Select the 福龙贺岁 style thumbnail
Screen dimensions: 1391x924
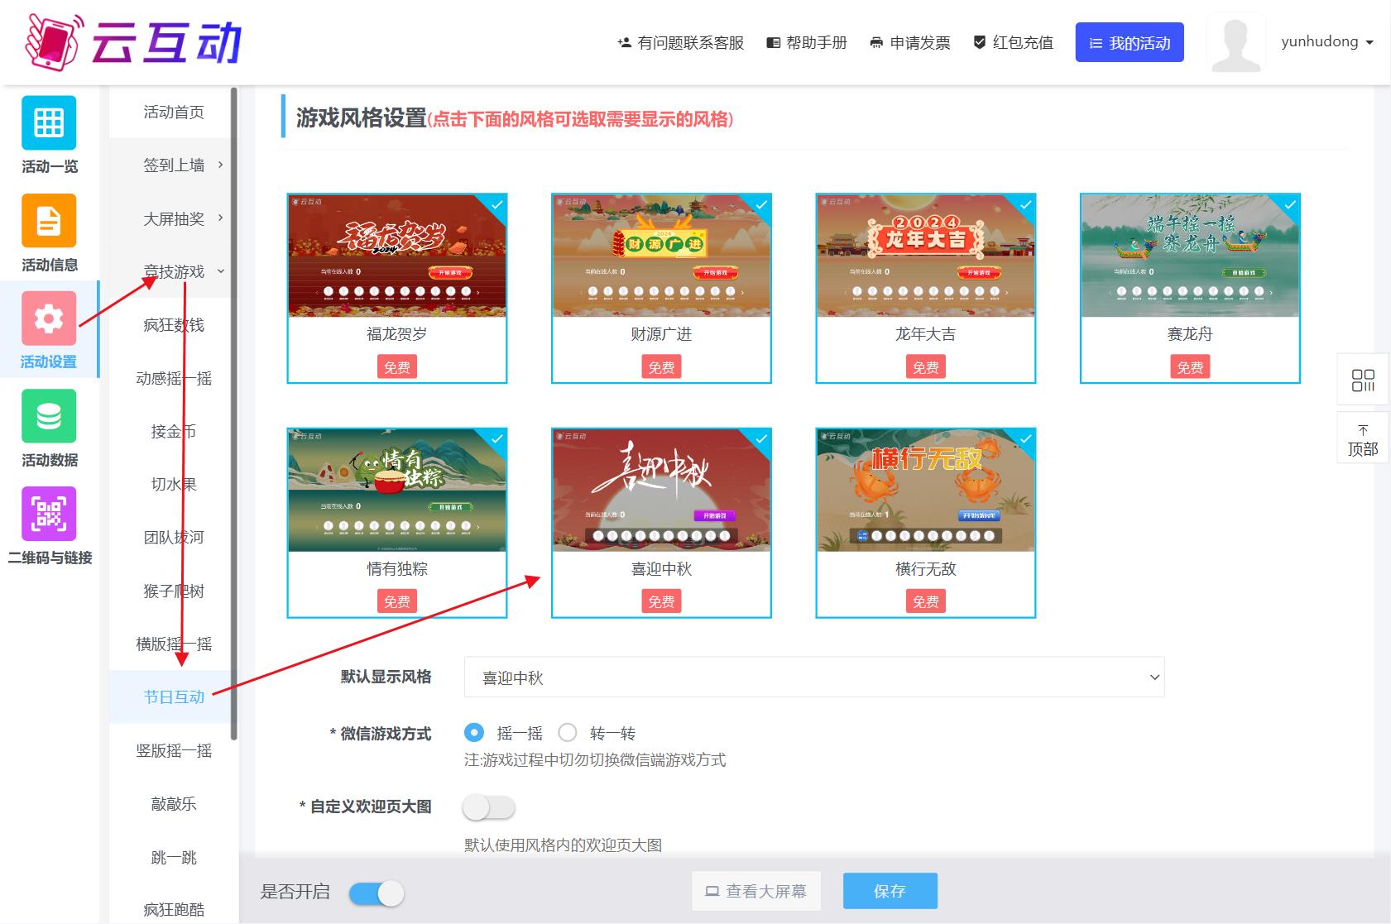tap(397, 256)
